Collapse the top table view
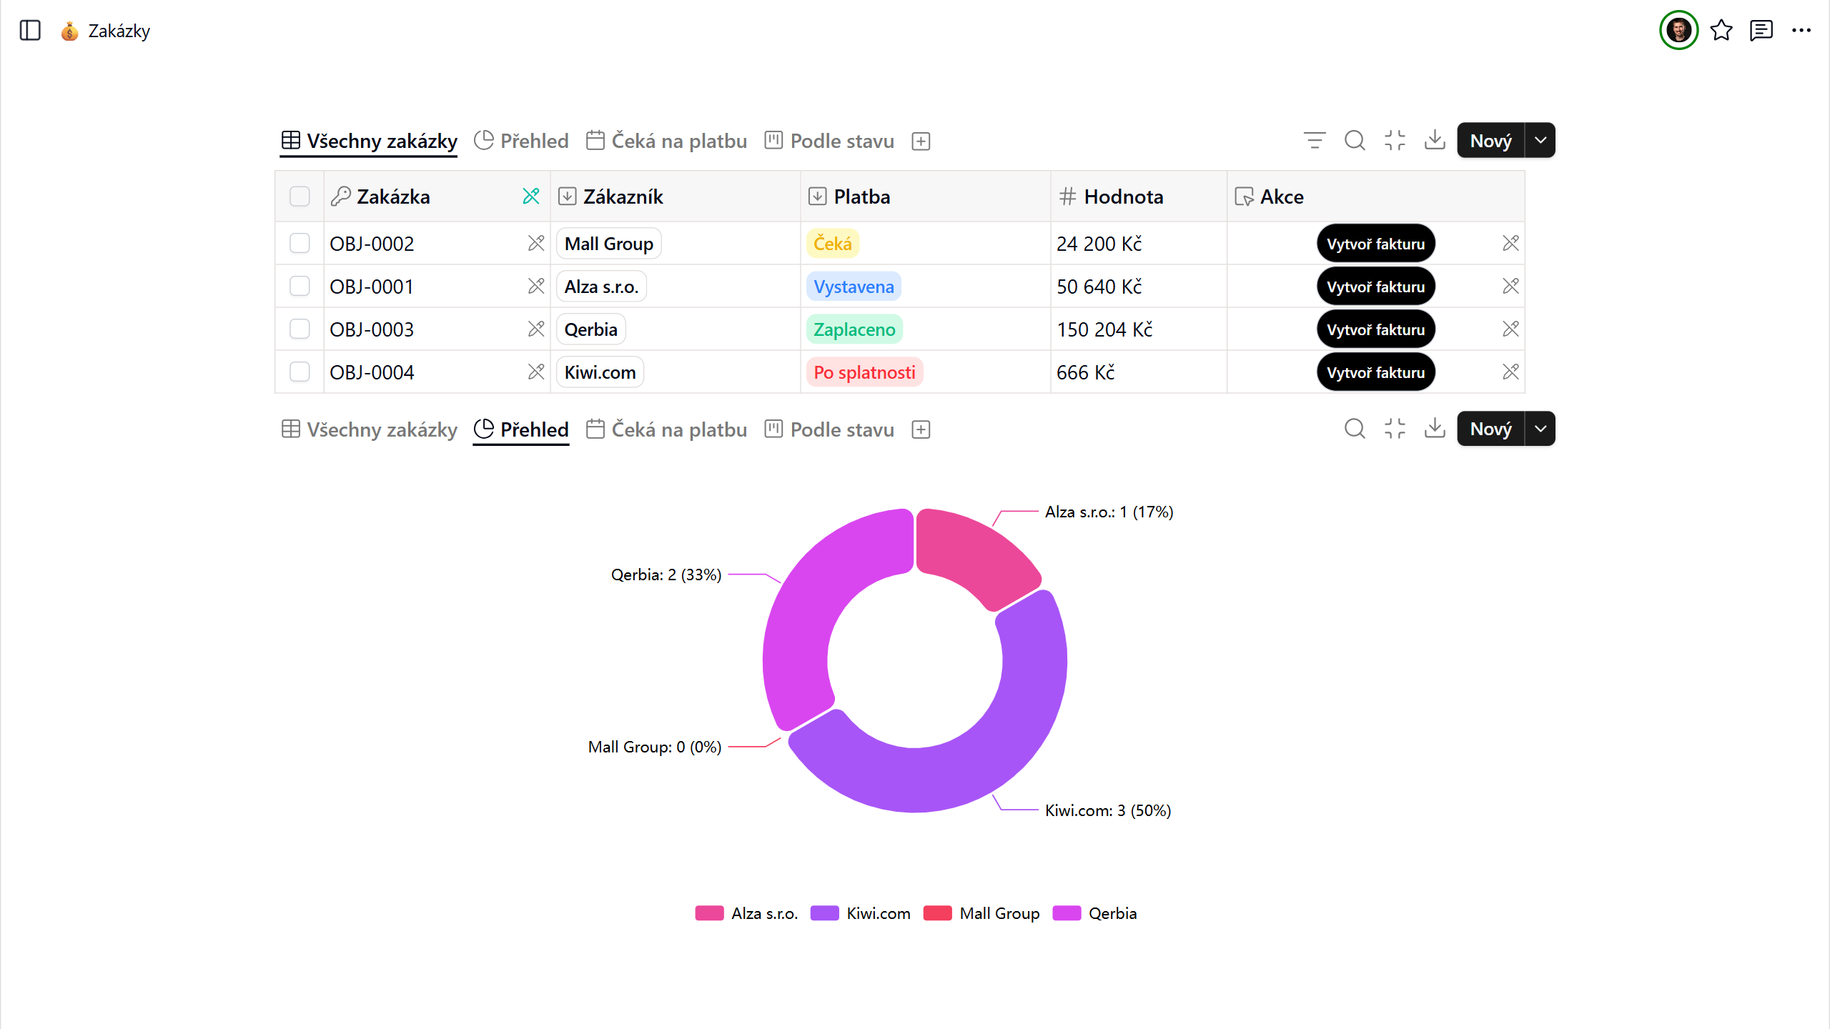The image size is (1830, 1029). point(1395,140)
